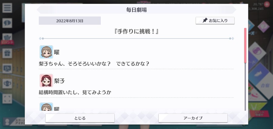Click the pink plus add-gems icon
Viewport: 273px width, 129px height.
pyautogui.click(x=267, y=4)
